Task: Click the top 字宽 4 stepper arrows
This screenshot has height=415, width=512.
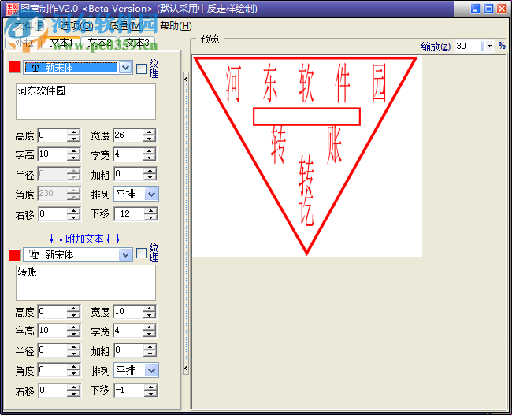Action: point(149,154)
